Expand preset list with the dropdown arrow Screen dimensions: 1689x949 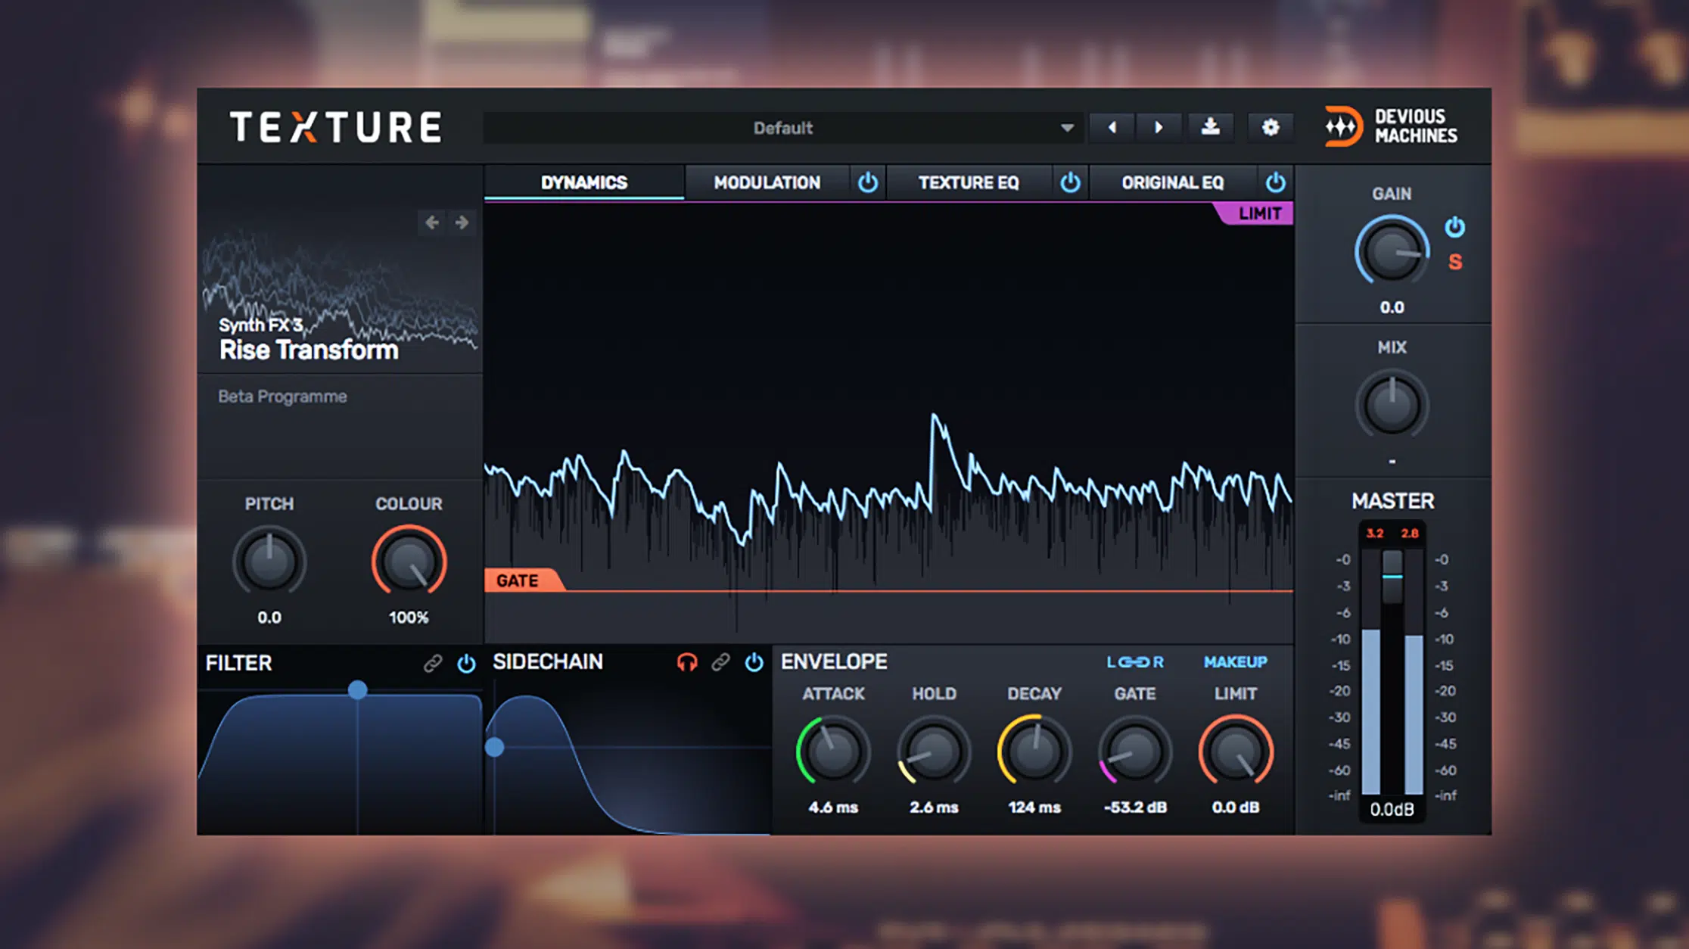1067,128
